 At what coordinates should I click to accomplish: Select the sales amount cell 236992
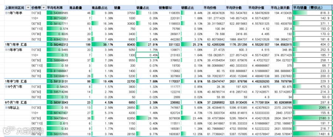[x=169, y=102]
